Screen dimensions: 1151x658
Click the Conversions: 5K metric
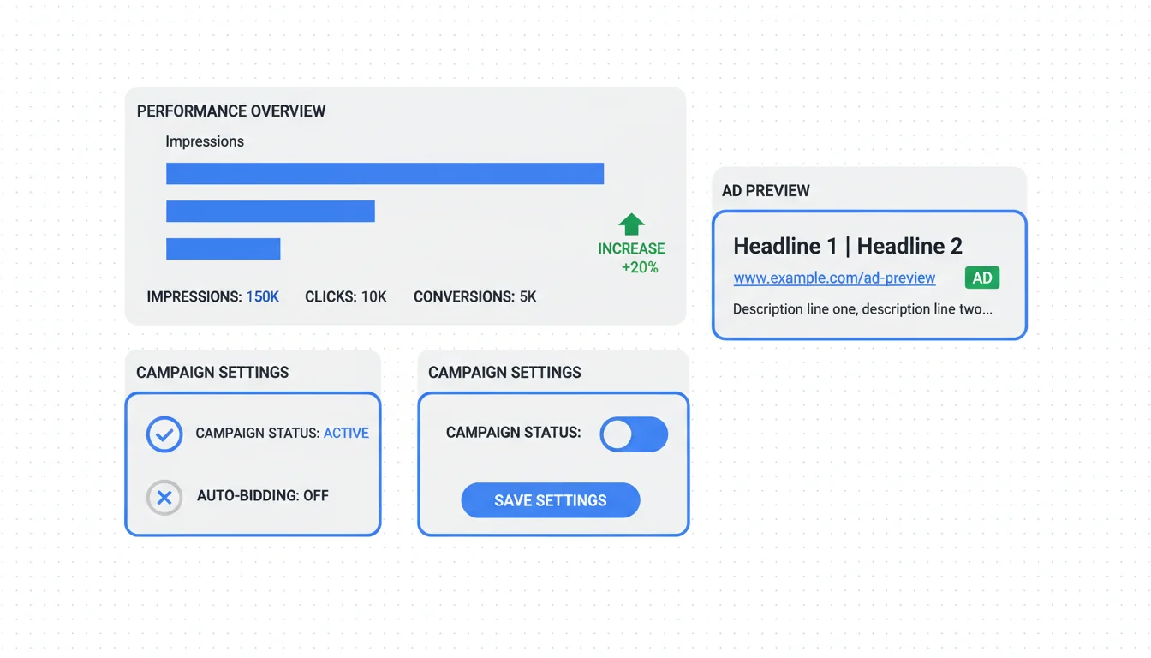click(x=474, y=297)
